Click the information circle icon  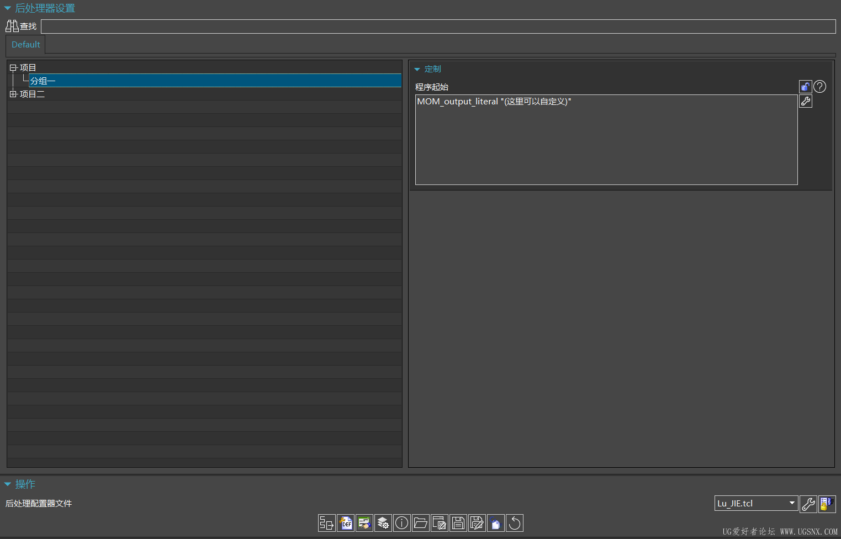pos(402,523)
